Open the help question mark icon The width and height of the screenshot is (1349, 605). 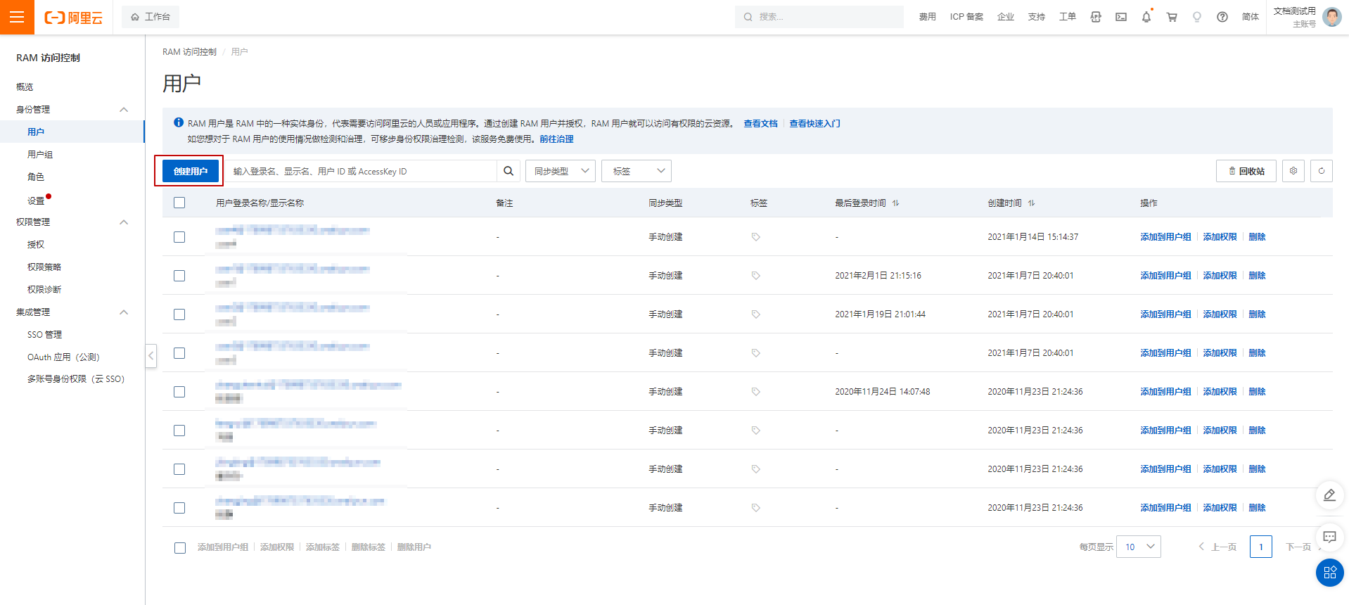pos(1222,17)
